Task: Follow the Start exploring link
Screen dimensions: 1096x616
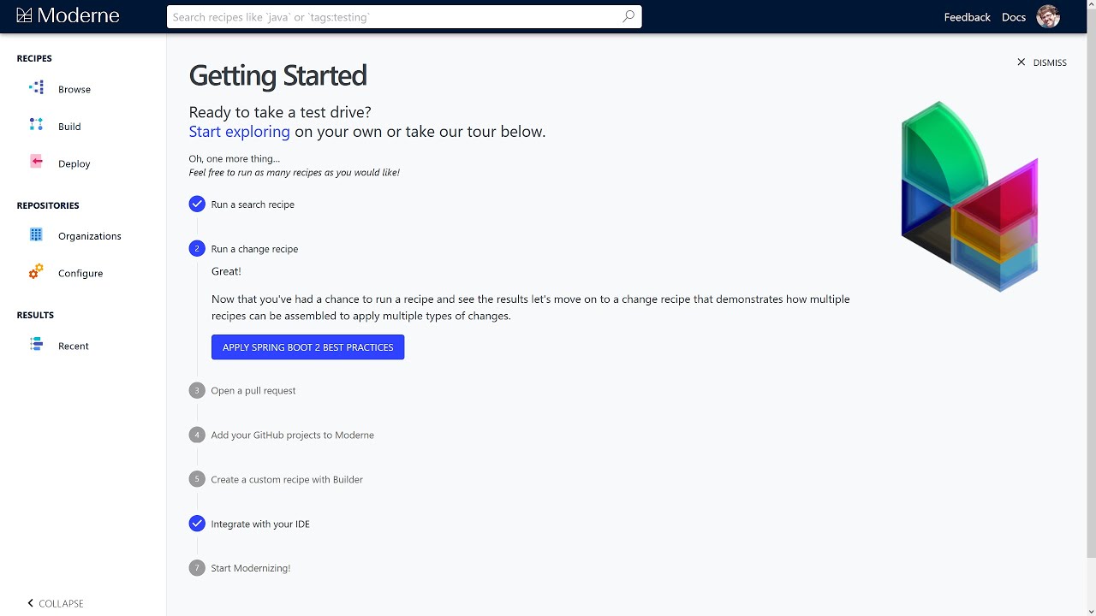Action: point(240,132)
